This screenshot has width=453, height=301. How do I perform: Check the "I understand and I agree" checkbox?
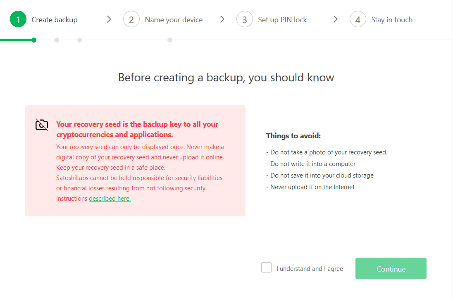click(266, 267)
